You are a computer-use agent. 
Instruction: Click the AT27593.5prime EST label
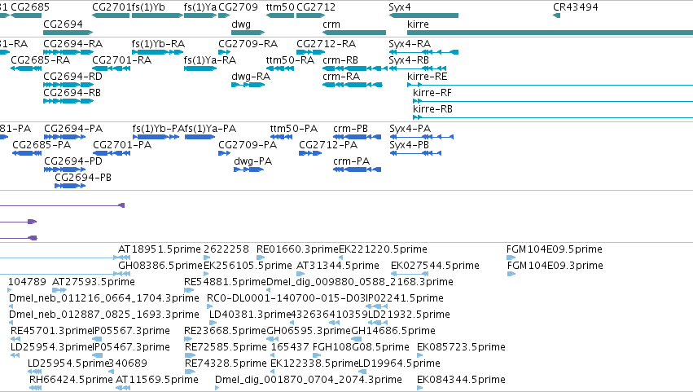[94, 282]
